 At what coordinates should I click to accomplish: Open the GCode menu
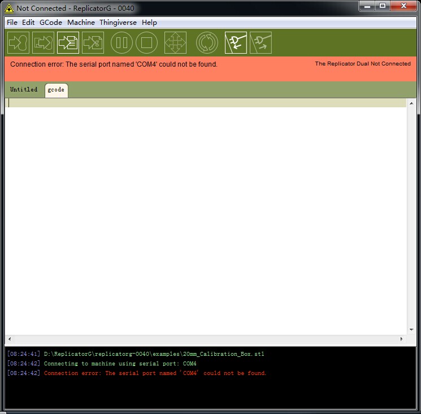[51, 23]
